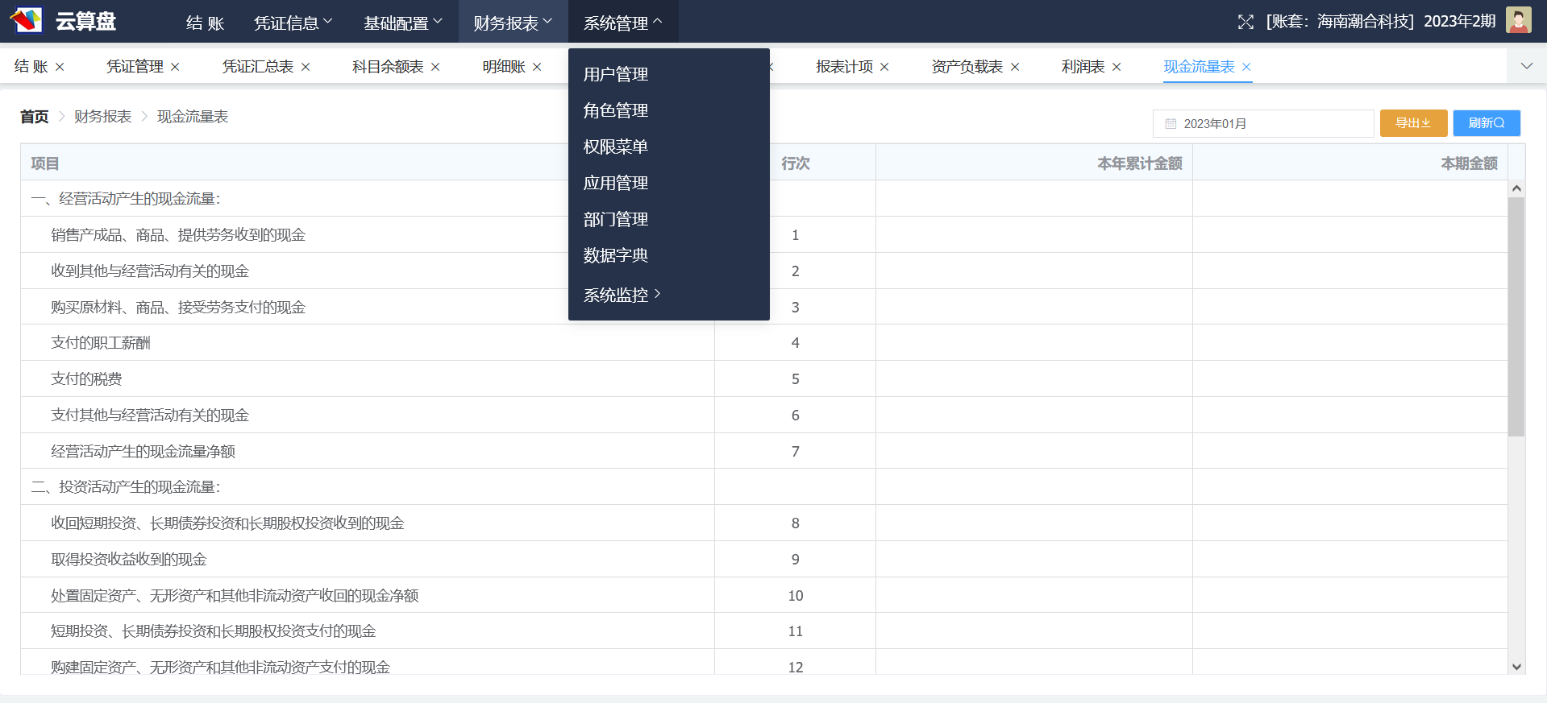Expand the 系统监控 submenu
Viewport: 1547px width, 703px height.
(x=622, y=295)
